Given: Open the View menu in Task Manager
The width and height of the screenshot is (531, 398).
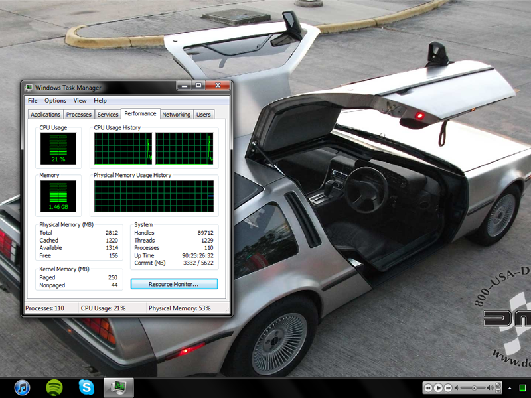Looking at the screenshot, I should click(80, 100).
